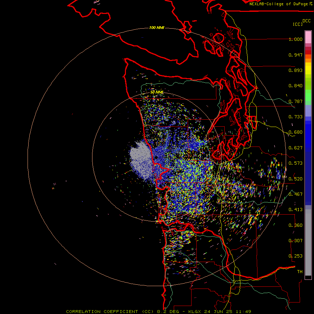Click the 0.947 scale value
Viewport: 314px width, 314px height.
(296, 55)
